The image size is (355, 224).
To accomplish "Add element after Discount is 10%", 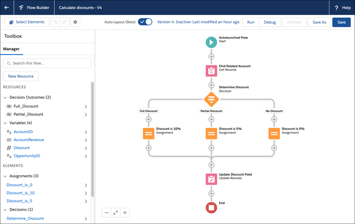I will point(149,148).
